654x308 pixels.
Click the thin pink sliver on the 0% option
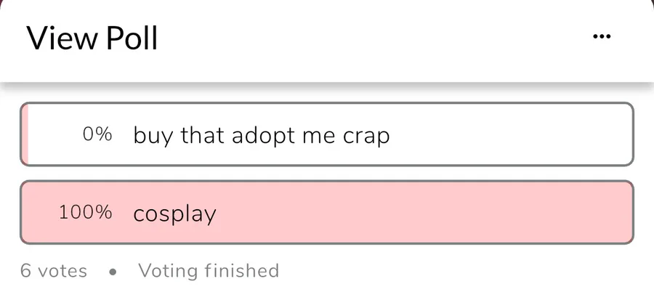25,135
